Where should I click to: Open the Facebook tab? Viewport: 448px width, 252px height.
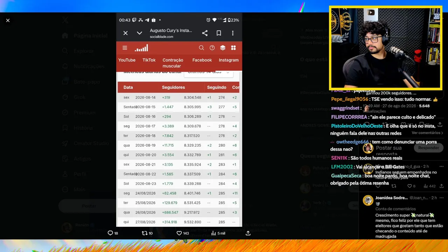(202, 60)
